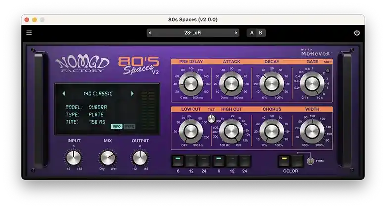
Task: Select previous preset with left arrow
Action: pyautogui.click(x=150, y=33)
